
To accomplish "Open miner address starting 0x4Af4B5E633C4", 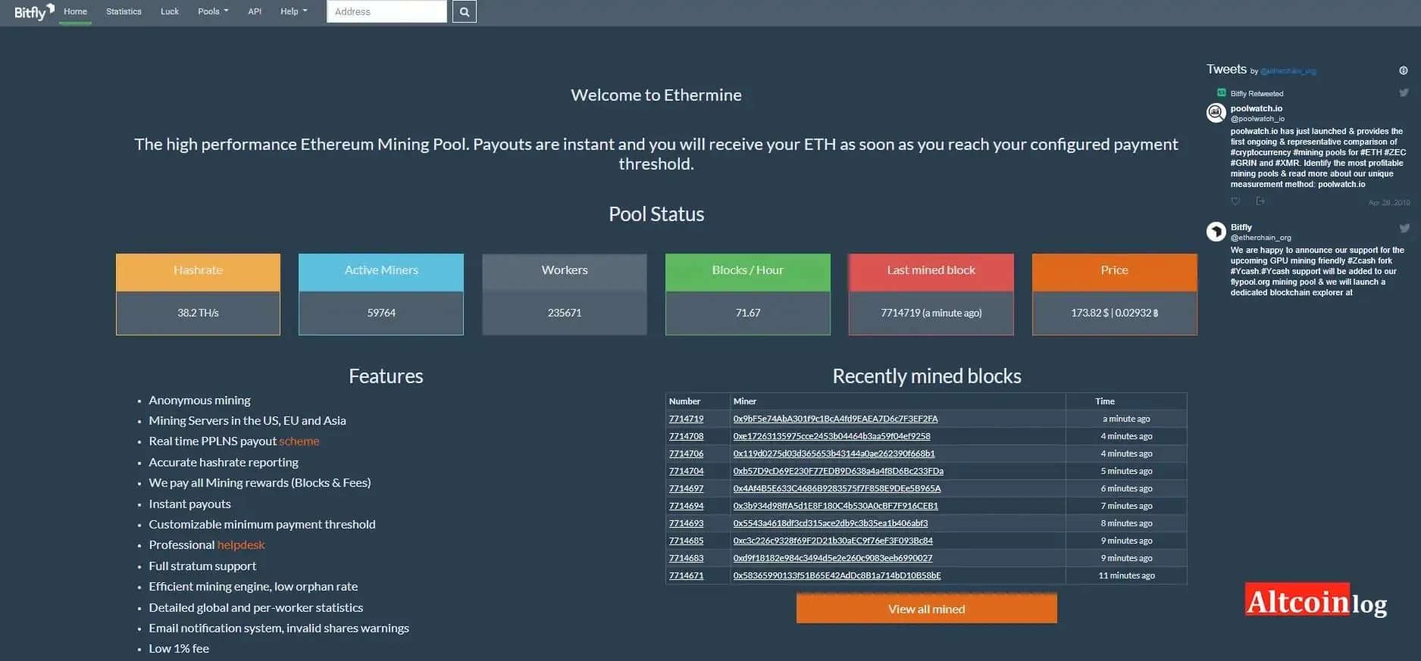I will pyautogui.click(x=837, y=488).
